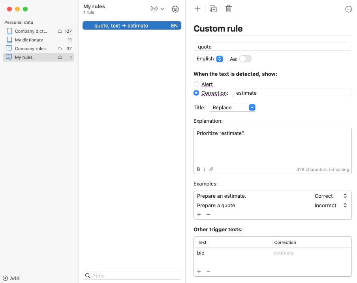Viewport: 357px width, 283px height.
Task: Apply italic formatting in Explanation
Action: [x=205, y=169]
